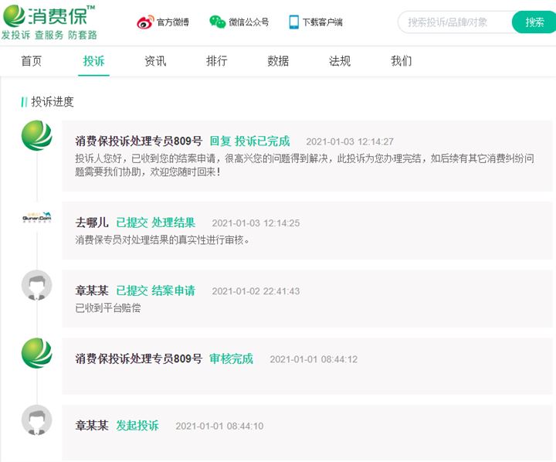Click the 回复 投诉已完成 status label
Image resolution: width=556 pixels, height=462 pixels.
[x=249, y=141]
